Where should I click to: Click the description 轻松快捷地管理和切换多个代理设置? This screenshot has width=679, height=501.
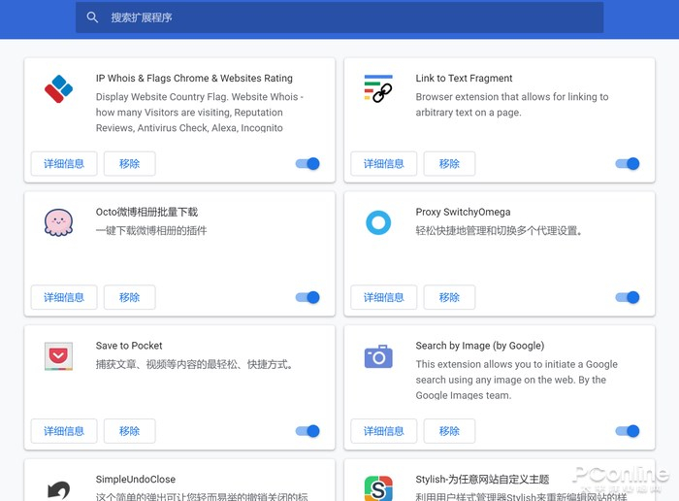click(x=499, y=230)
